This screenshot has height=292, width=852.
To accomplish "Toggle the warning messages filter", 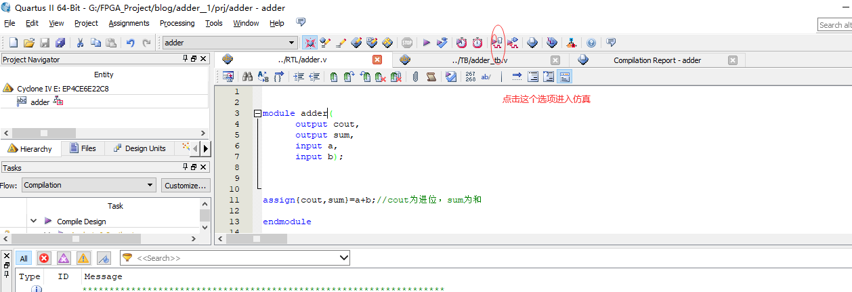I will [83, 258].
